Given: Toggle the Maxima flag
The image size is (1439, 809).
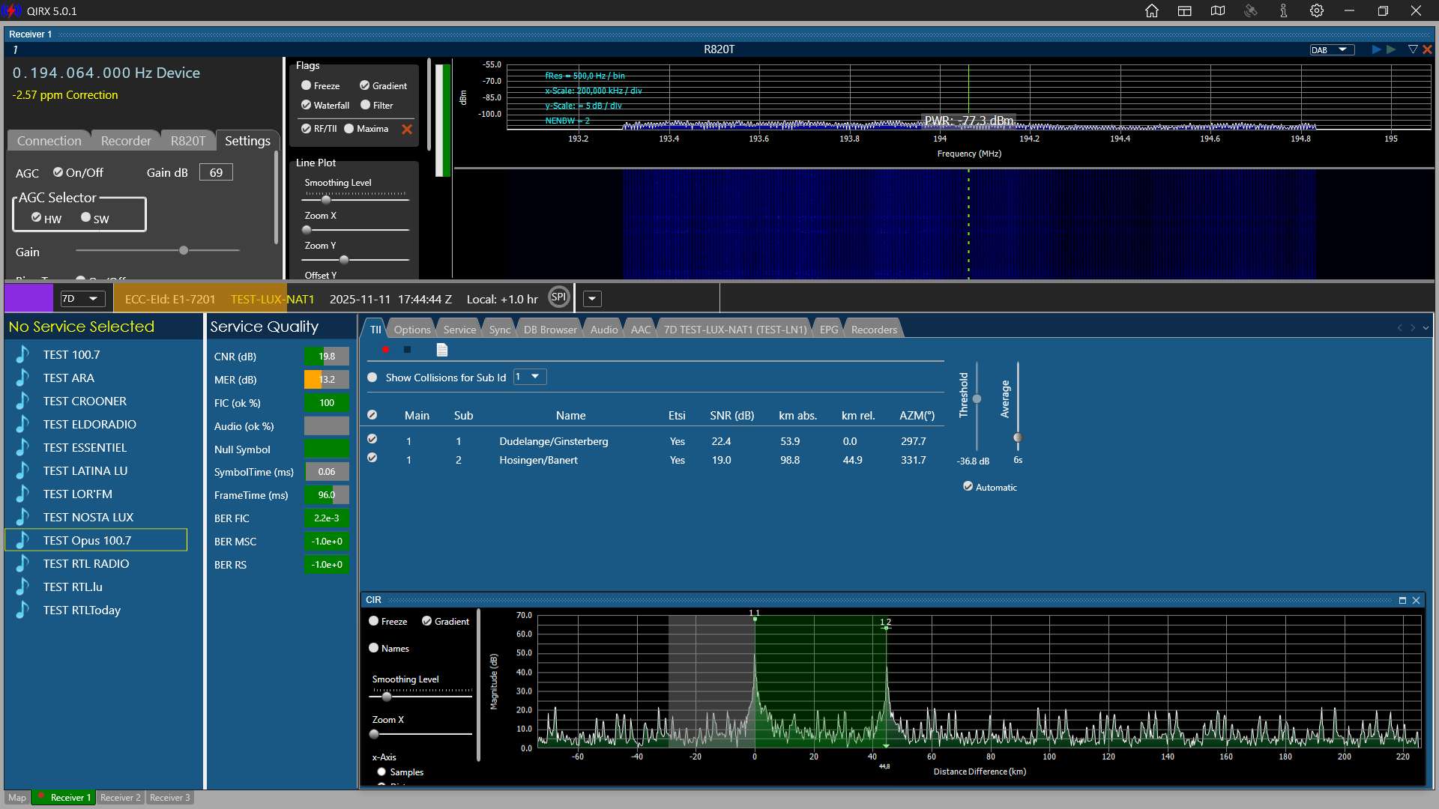Looking at the screenshot, I should pos(349,128).
